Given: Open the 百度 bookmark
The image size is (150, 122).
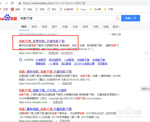Looking at the screenshot, I should pyautogui.click(x=15, y=9).
